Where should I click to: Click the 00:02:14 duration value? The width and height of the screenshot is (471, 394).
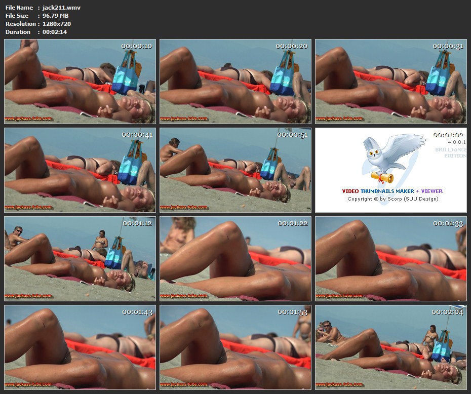pyautogui.click(x=54, y=32)
